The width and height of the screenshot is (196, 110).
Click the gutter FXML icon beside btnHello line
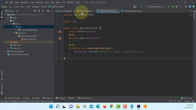60,31
